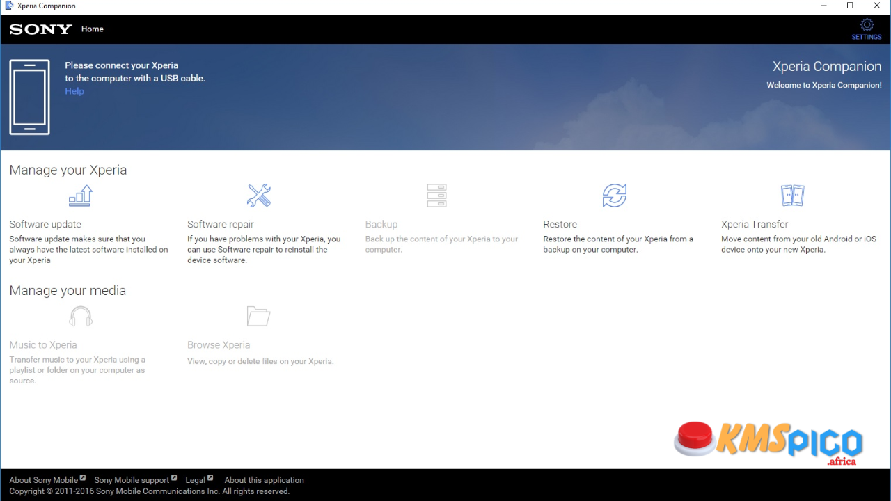This screenshot has width=891, height=501.
Task: Click the Software repair description text
Action: click(265, 250)
